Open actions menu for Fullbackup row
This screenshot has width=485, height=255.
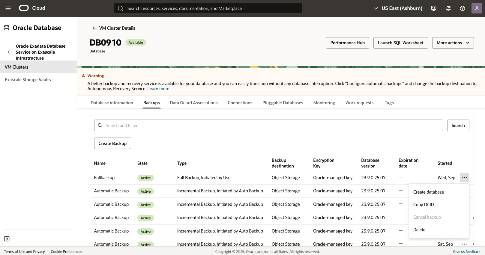tap(464, 178)
